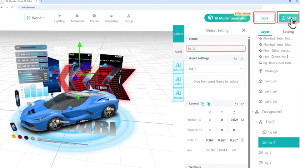Collapse the Name section
The image size is (300, 168).
(x=187, y=39)
